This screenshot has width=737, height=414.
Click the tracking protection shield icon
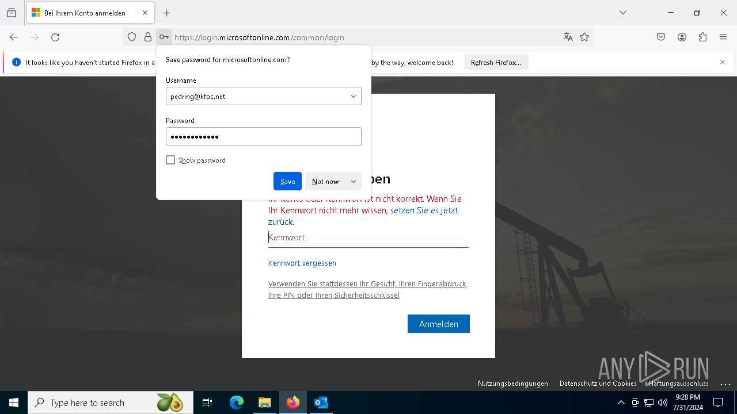132,37
